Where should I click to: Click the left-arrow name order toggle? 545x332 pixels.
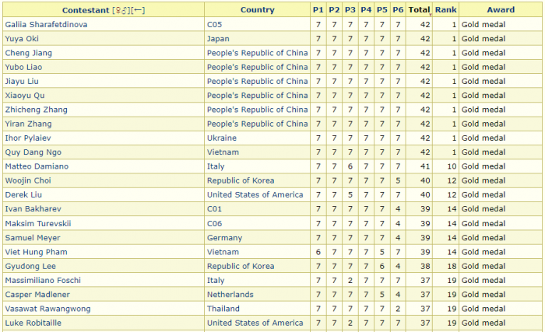pyautogui.click(x=139, y=10)
